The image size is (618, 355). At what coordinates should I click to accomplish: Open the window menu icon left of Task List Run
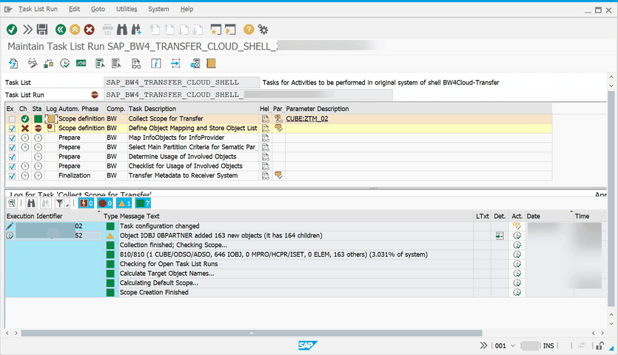[x=8, y=9]
